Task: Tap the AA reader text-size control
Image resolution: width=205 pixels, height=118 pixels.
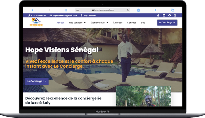Action: tap(77, 10)
